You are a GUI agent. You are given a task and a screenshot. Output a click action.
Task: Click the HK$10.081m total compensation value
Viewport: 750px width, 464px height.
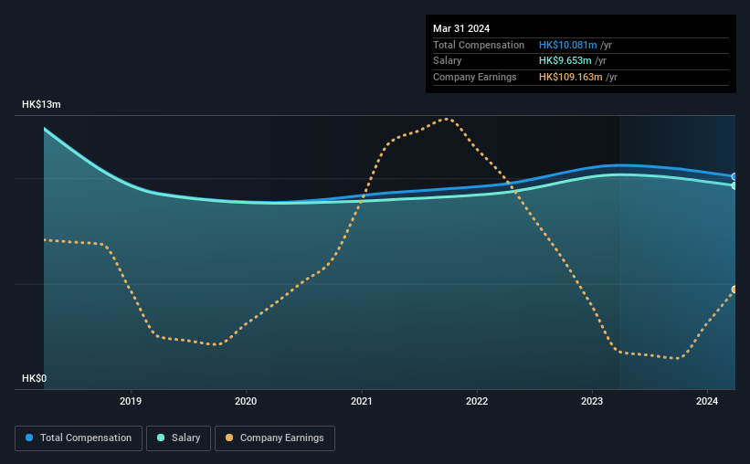pyautogui.click(x=568, y=45)
